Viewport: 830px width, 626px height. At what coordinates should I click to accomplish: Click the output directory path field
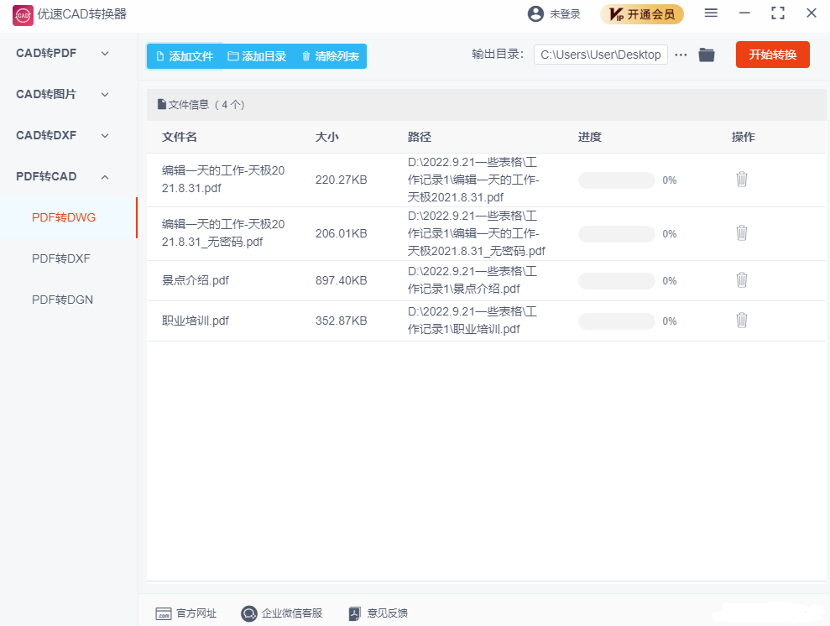(x=600, y=54)
